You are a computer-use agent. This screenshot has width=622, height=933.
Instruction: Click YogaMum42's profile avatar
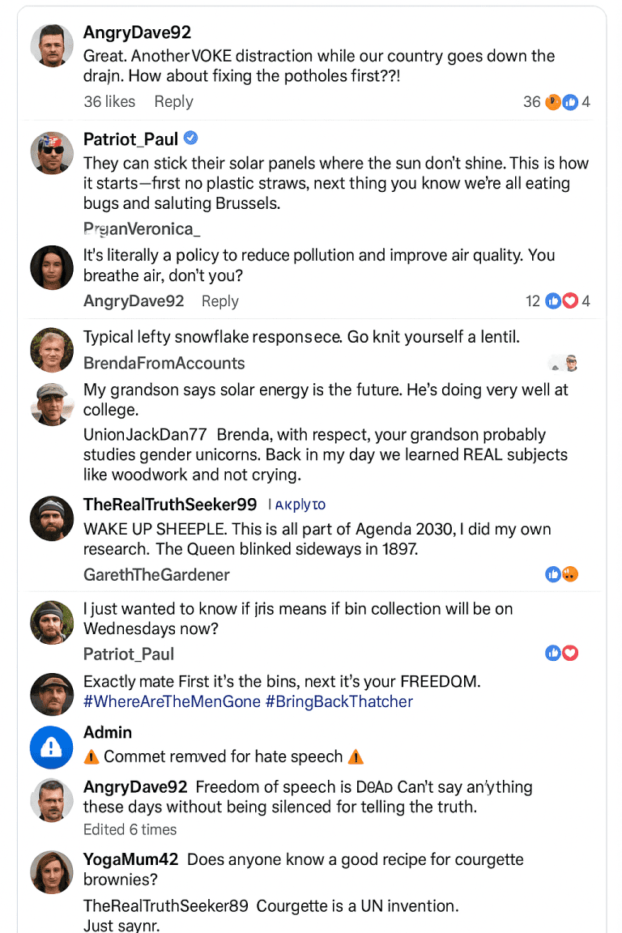pos(51,871)
